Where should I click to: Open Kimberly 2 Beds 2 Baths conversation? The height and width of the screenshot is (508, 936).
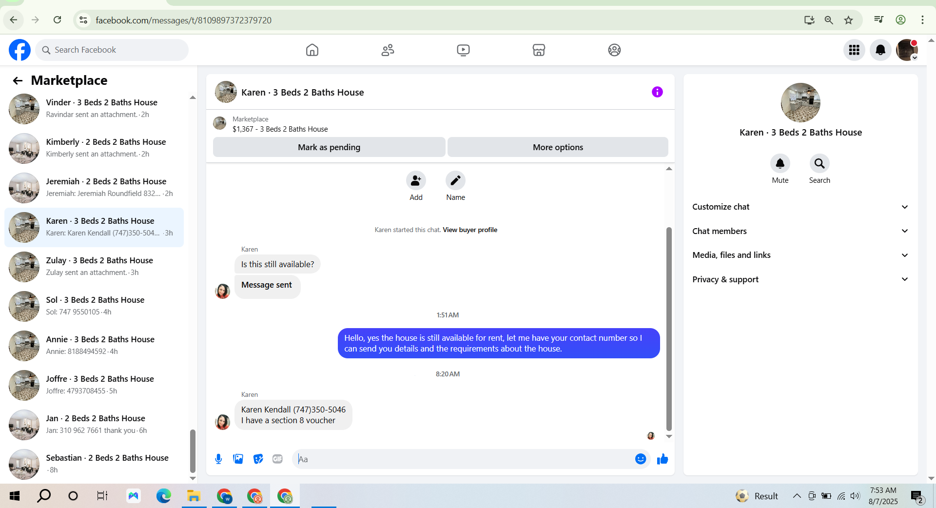point(95,148)
